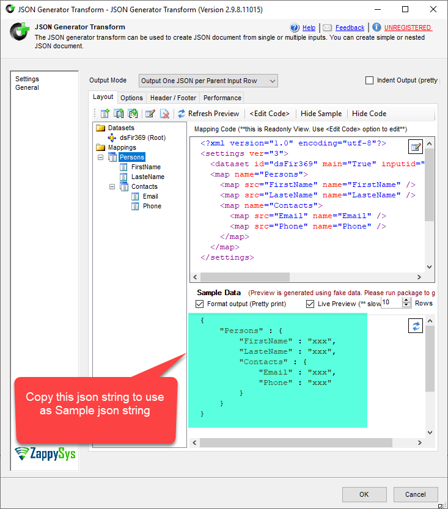Click the UNREGISTERED link
The width and height of the screenshot is (448, 509).
coord(408,27)
